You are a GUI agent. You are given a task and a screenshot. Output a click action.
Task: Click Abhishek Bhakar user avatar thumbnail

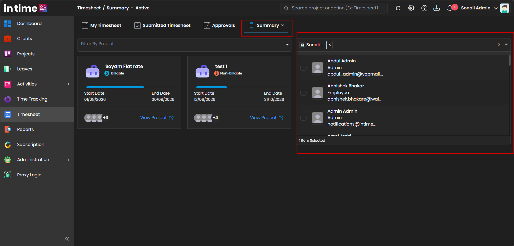(x=318, y=93)
